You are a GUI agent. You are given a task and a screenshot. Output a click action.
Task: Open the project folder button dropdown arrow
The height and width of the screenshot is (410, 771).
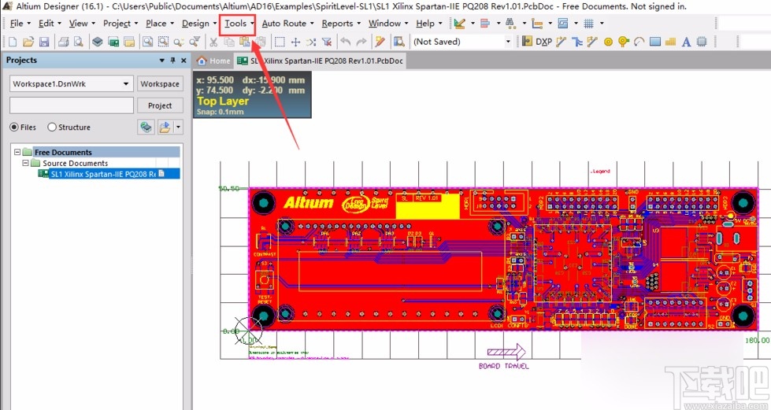[178, 127]
